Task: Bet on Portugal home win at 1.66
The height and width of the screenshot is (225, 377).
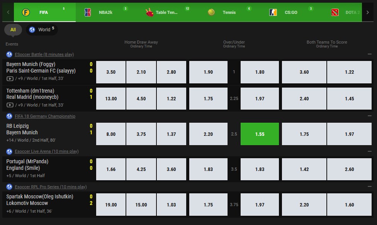Action: [111, 169]
